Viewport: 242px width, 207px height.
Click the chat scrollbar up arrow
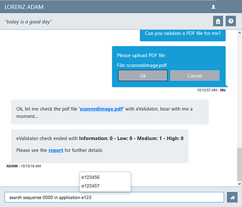239,33
